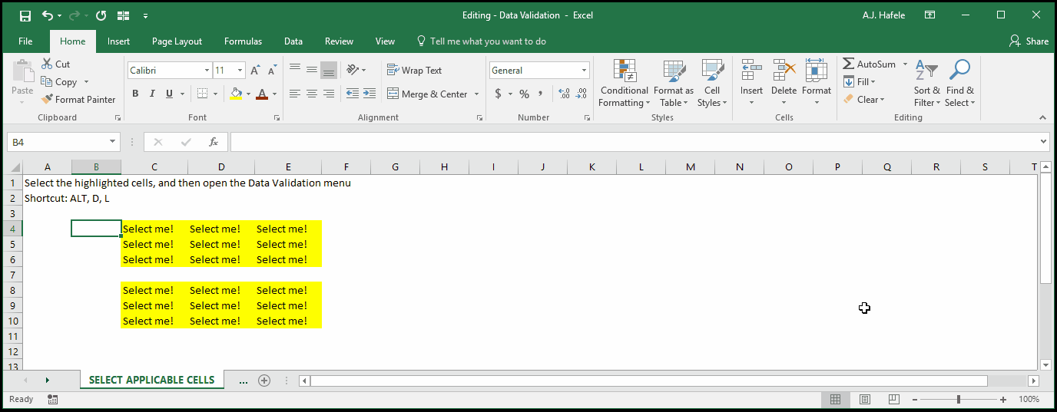The image size is (1057, 412).
Task: Toggle Wrap Text for the cell
Action: [x=415, y=70]
